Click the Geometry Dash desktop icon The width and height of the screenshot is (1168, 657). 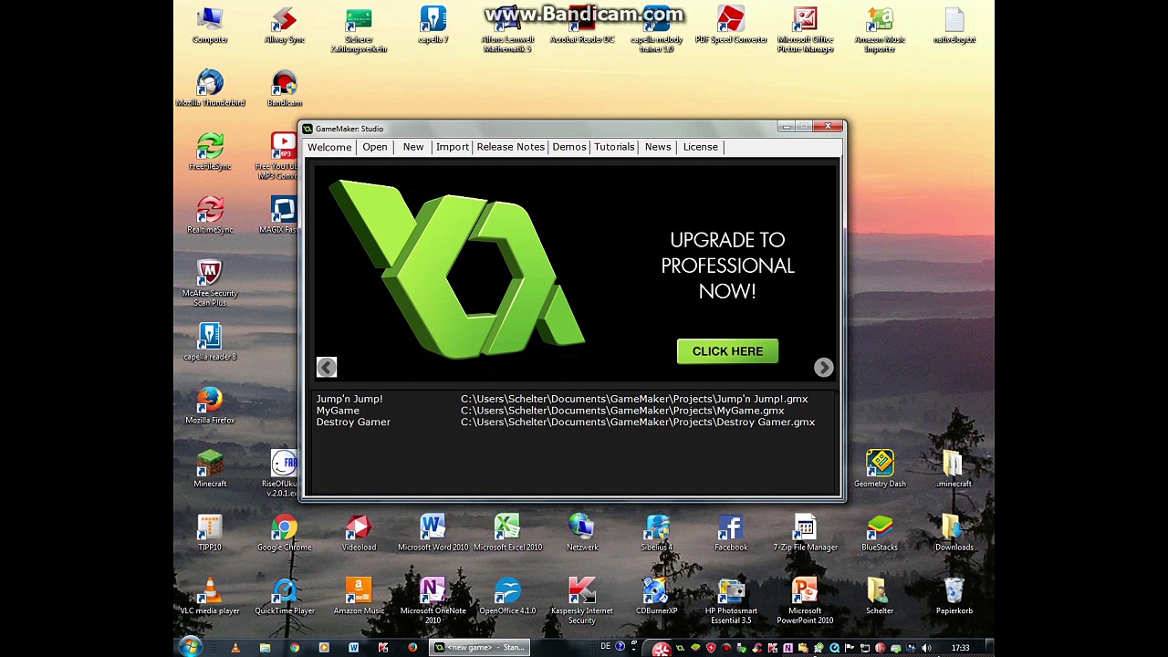point(880,465)
